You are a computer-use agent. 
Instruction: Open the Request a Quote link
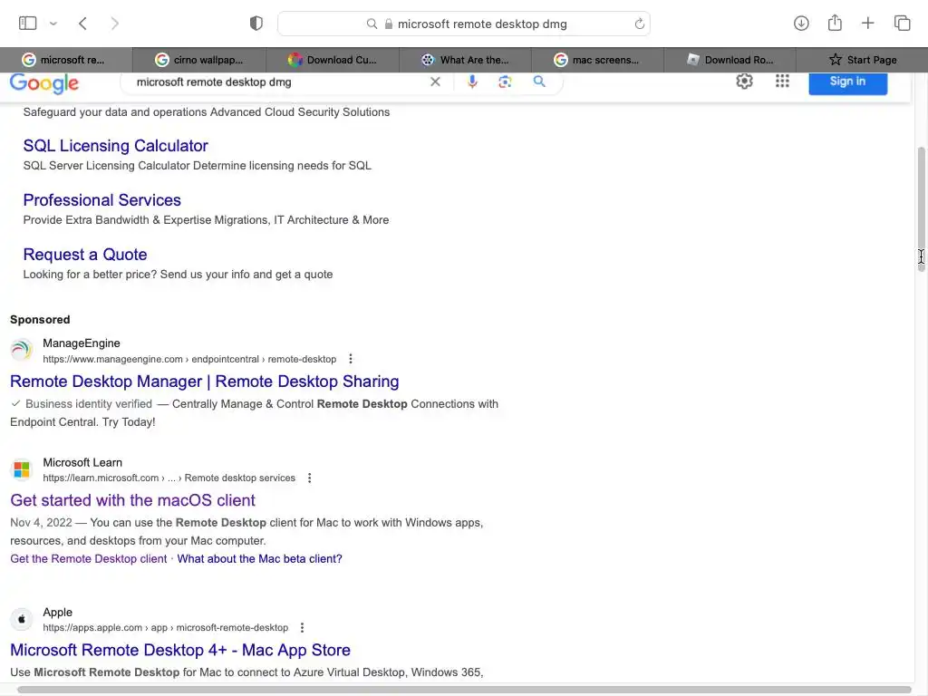pos(85,255)
